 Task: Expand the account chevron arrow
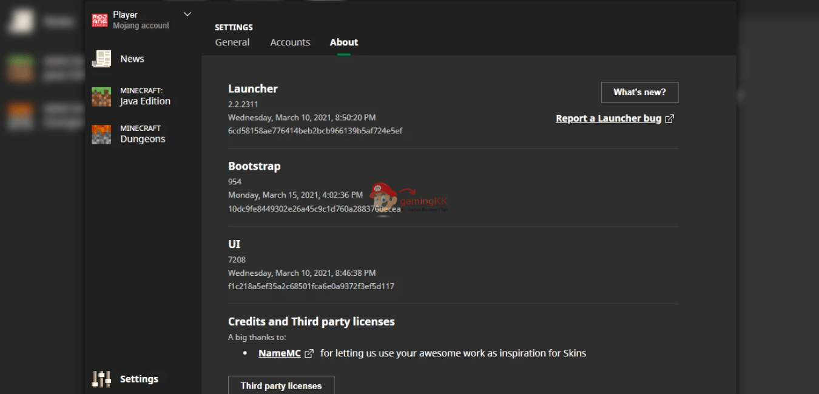[x=187, y=15]
